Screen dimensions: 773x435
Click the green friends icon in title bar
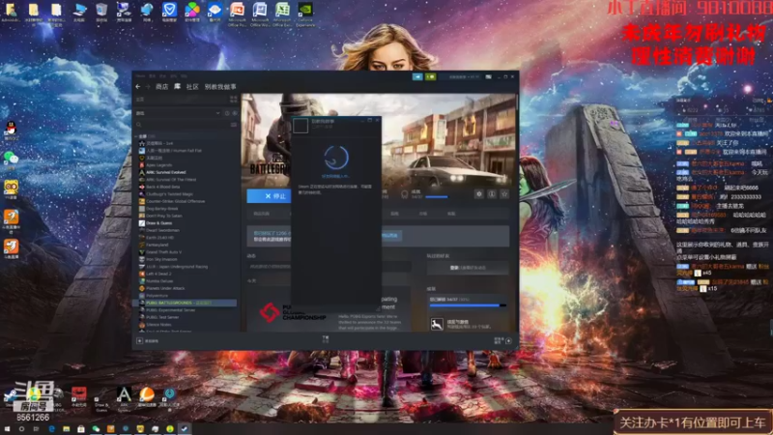[x=430, y=77]
